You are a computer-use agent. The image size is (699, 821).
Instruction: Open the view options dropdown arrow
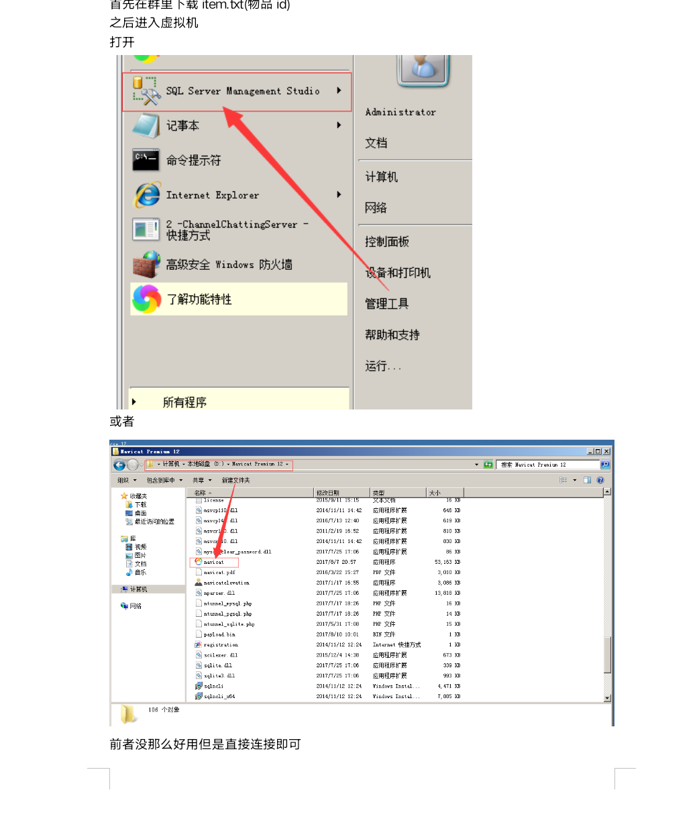click(x=575, y=480)
